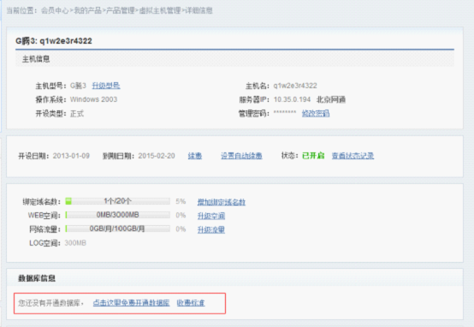Click 点击这里免费开通数据库 link

[x=131, y=303]
